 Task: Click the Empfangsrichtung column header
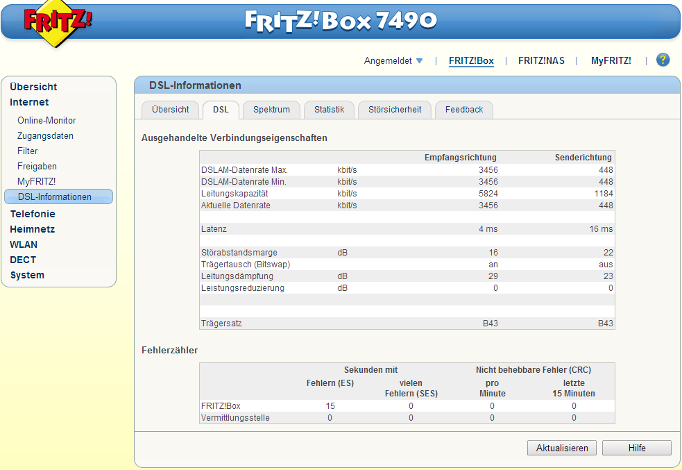tap(460, 158)
